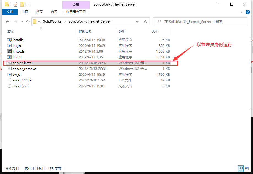This screenshot has height=174, width=253.
Task: Click the folder icon in title bar
Action: 7,4
